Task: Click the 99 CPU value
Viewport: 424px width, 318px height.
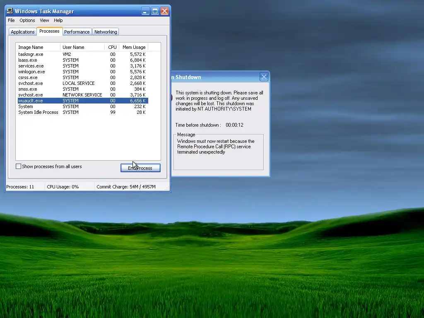Action: (113, 112)
